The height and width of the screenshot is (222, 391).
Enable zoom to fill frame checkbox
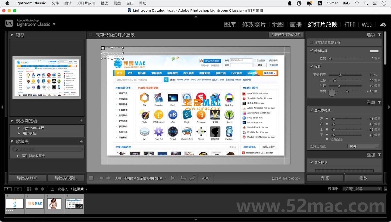point(311,42)
